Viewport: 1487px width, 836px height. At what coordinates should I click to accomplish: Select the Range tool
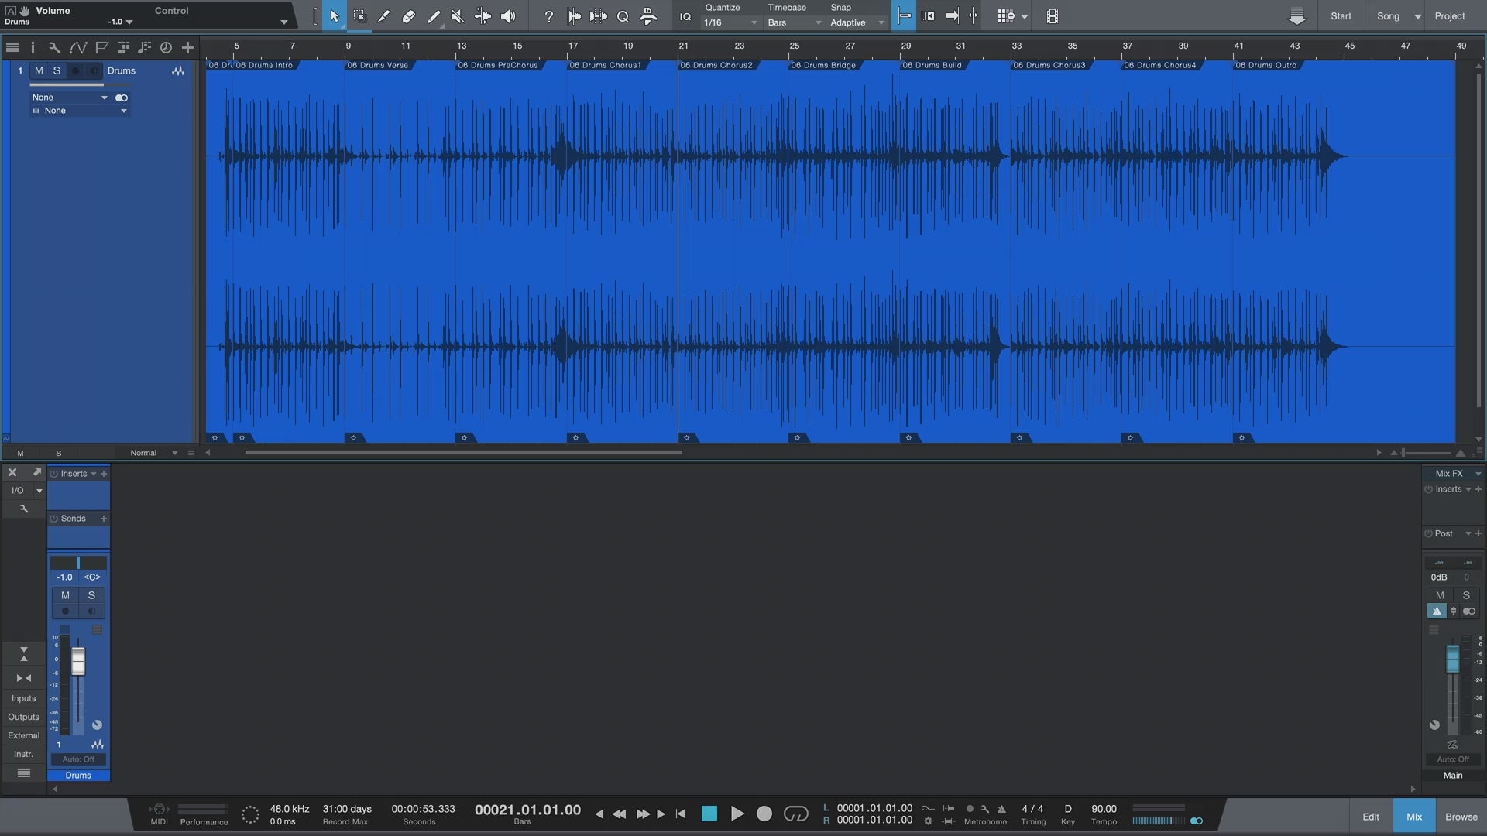[x=359, y=16]
